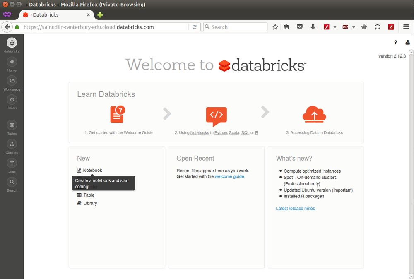
Task: Click 'Installed R packages' text
Action: (x=304, y=196)
